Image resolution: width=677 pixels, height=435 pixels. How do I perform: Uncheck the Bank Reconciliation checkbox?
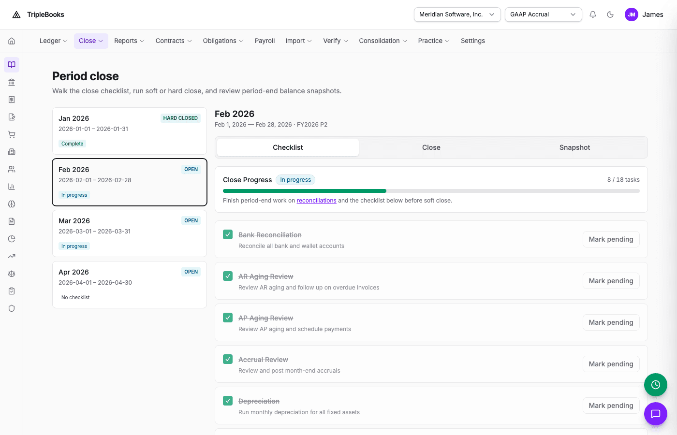tap(228, 234)
